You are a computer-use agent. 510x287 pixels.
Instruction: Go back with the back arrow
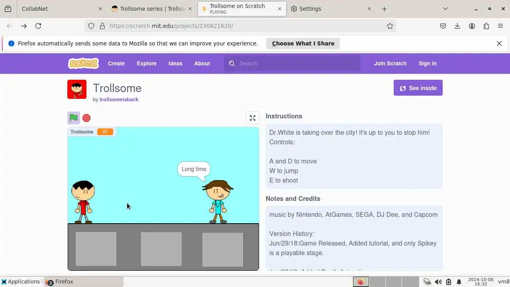click(10, 26)
